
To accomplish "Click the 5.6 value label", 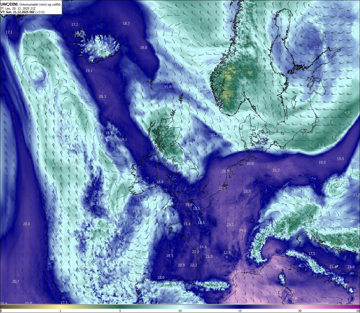I will coord(331,122).
